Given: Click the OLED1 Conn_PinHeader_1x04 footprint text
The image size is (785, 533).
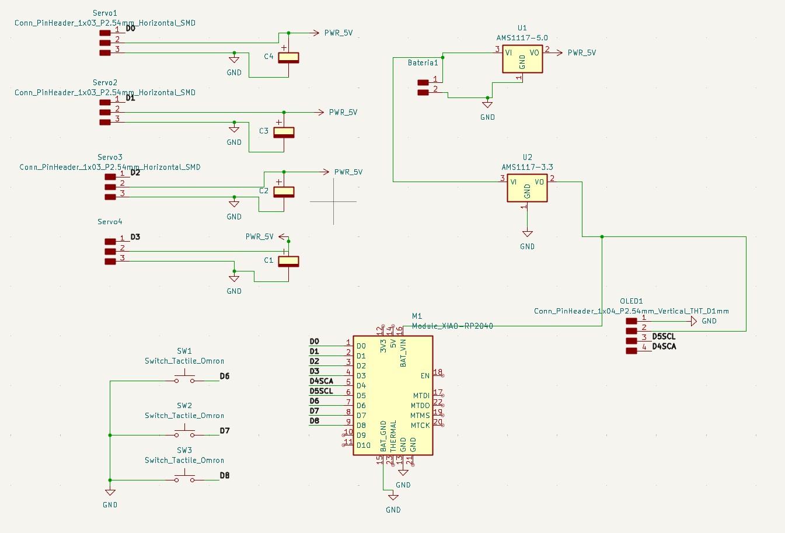Looking at the screenshot, I should pos(632,311).
